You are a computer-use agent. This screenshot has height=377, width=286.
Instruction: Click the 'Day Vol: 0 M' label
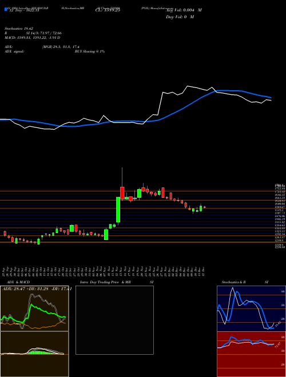[180, 17]
